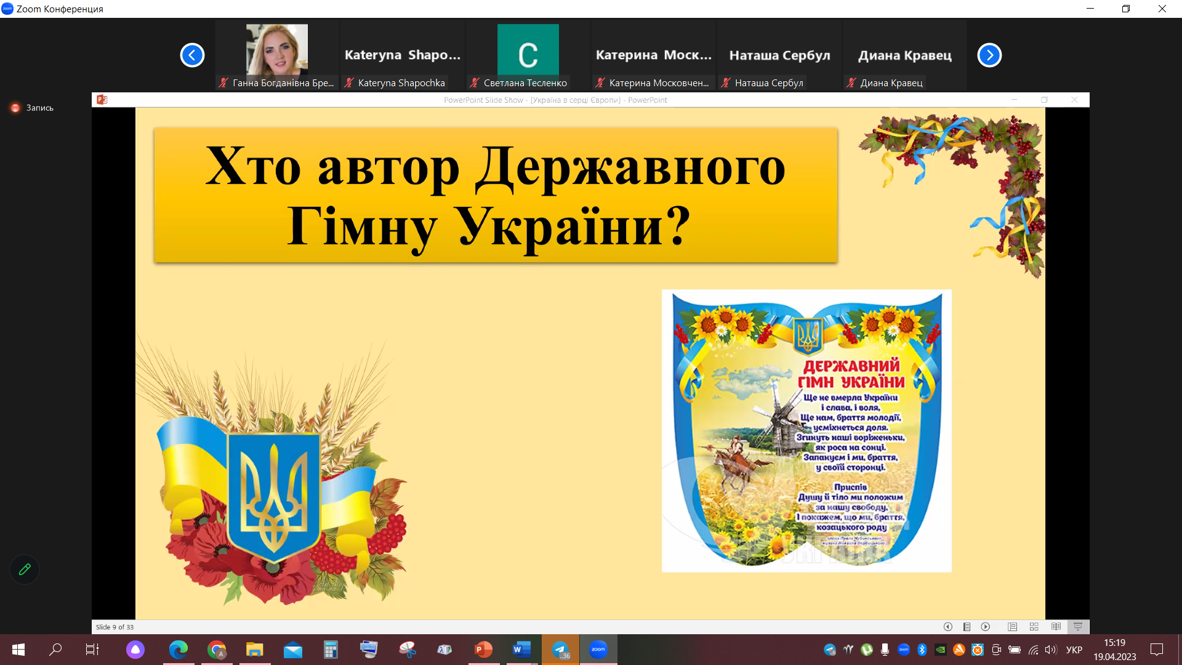Open PowerPoint from the taskbar
1182x665 pixels.
(484, 650)
